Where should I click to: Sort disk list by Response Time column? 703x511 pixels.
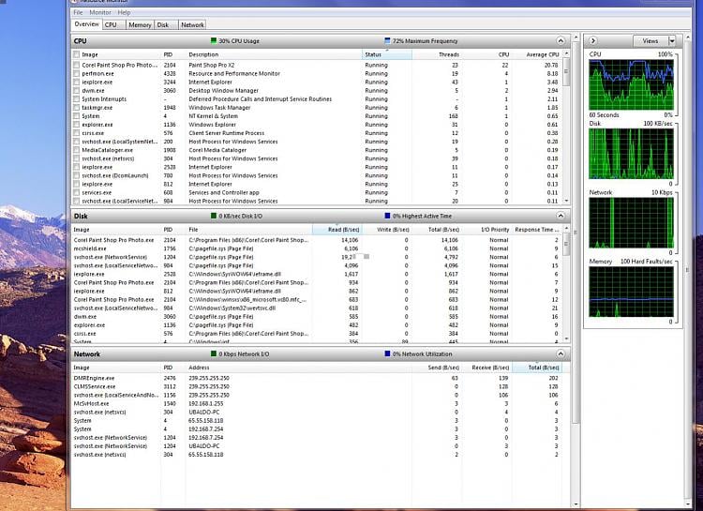537,230
